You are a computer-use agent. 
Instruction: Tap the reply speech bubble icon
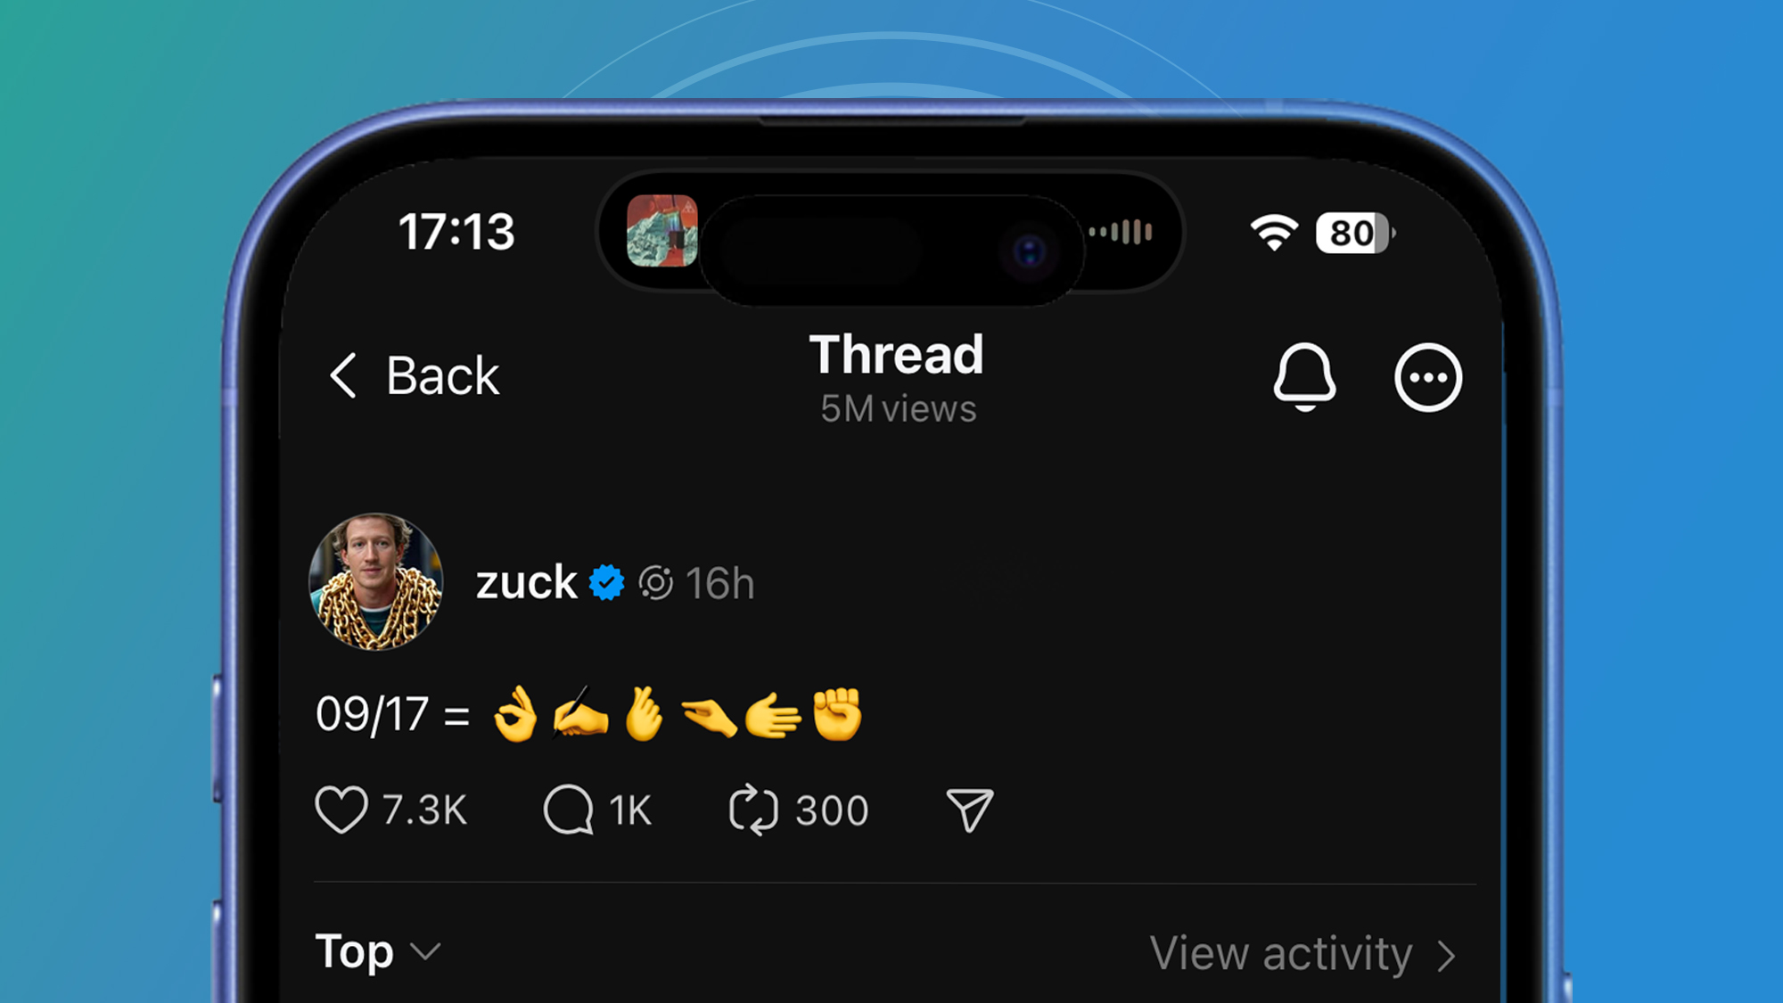569,810
